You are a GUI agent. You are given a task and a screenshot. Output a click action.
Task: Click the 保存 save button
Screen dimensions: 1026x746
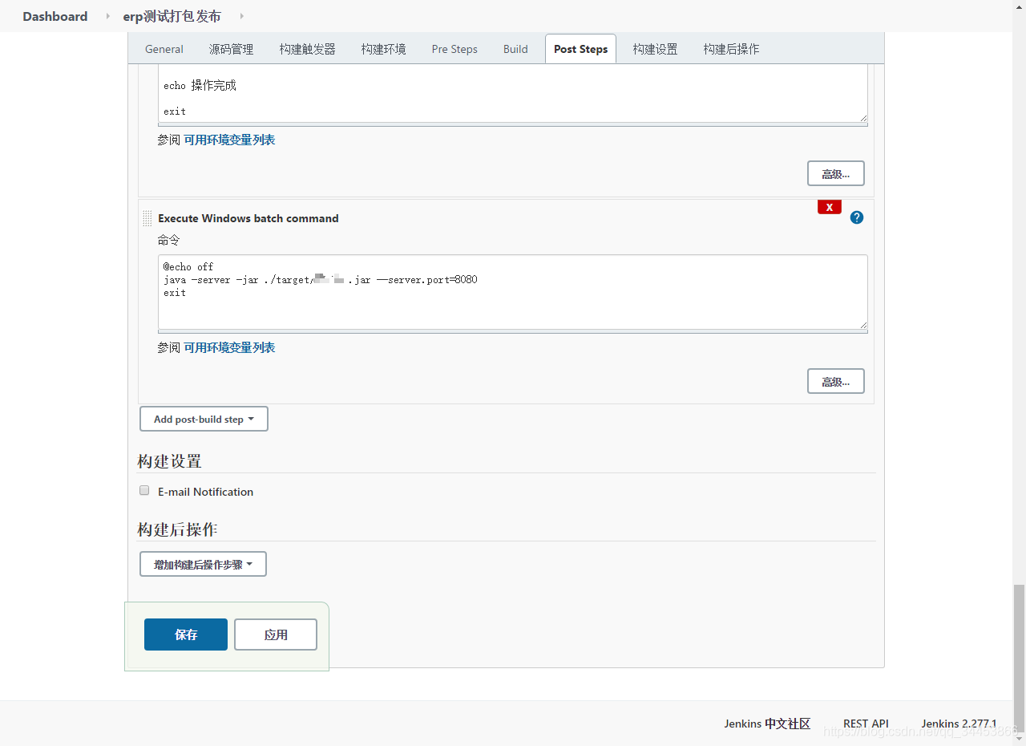pos(186,635)
